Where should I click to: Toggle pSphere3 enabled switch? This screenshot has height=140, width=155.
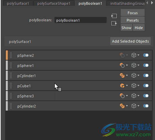tap(146, 96)
